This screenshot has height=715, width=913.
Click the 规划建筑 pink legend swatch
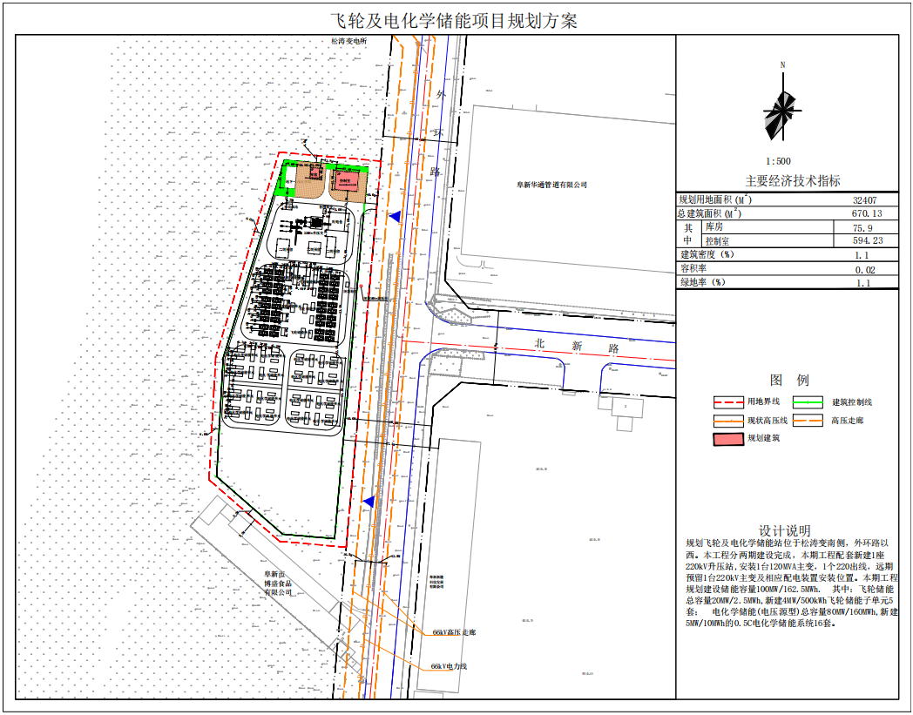tap(728, 438)
